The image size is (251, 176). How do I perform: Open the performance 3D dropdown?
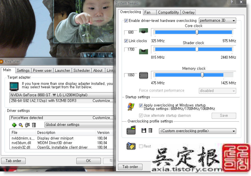point(217,21)
